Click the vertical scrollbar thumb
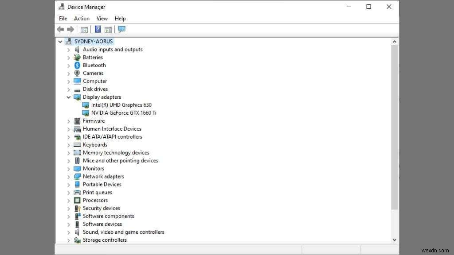The image size is (454, 255). pyautogui.click(x=394, y=127)
